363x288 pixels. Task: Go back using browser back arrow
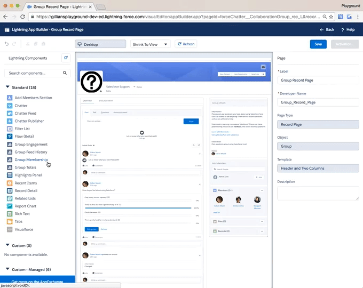pyautogui.click(x=5, y=17)
